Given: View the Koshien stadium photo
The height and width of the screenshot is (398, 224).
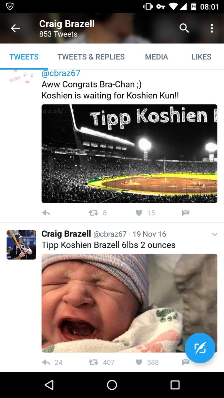Looking at the screenshot, I should 129,154.
